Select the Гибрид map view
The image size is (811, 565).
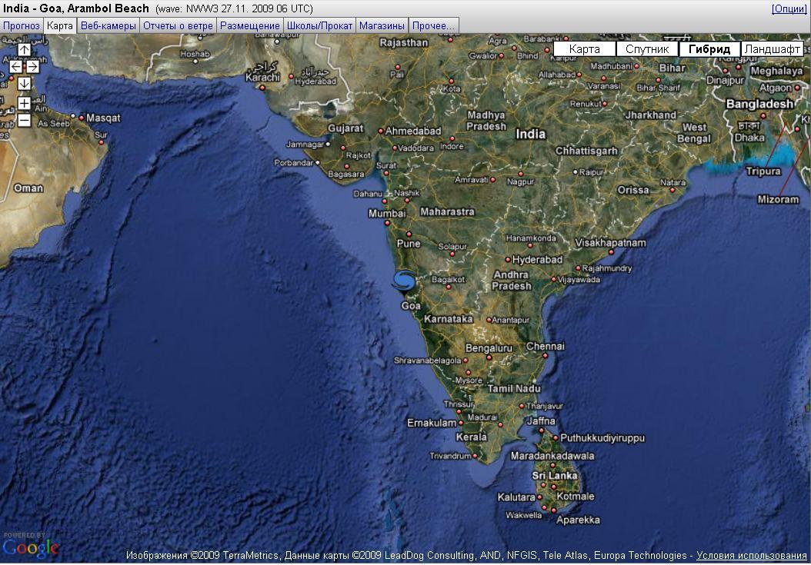click(x=709, y=49)
